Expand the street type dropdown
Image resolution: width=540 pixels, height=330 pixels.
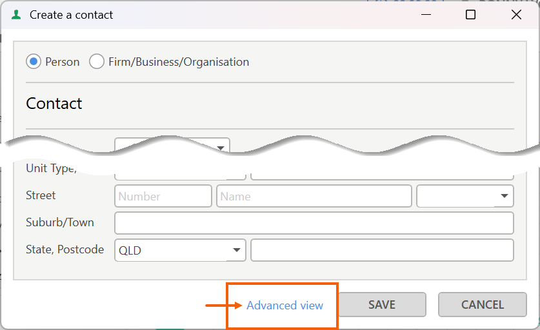465,196
